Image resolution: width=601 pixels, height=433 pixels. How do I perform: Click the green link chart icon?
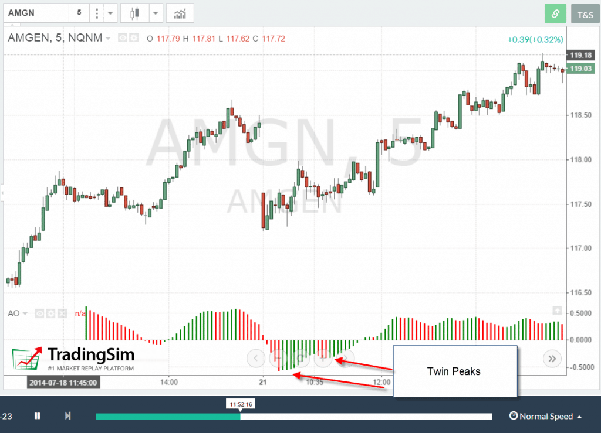(555, 13)
